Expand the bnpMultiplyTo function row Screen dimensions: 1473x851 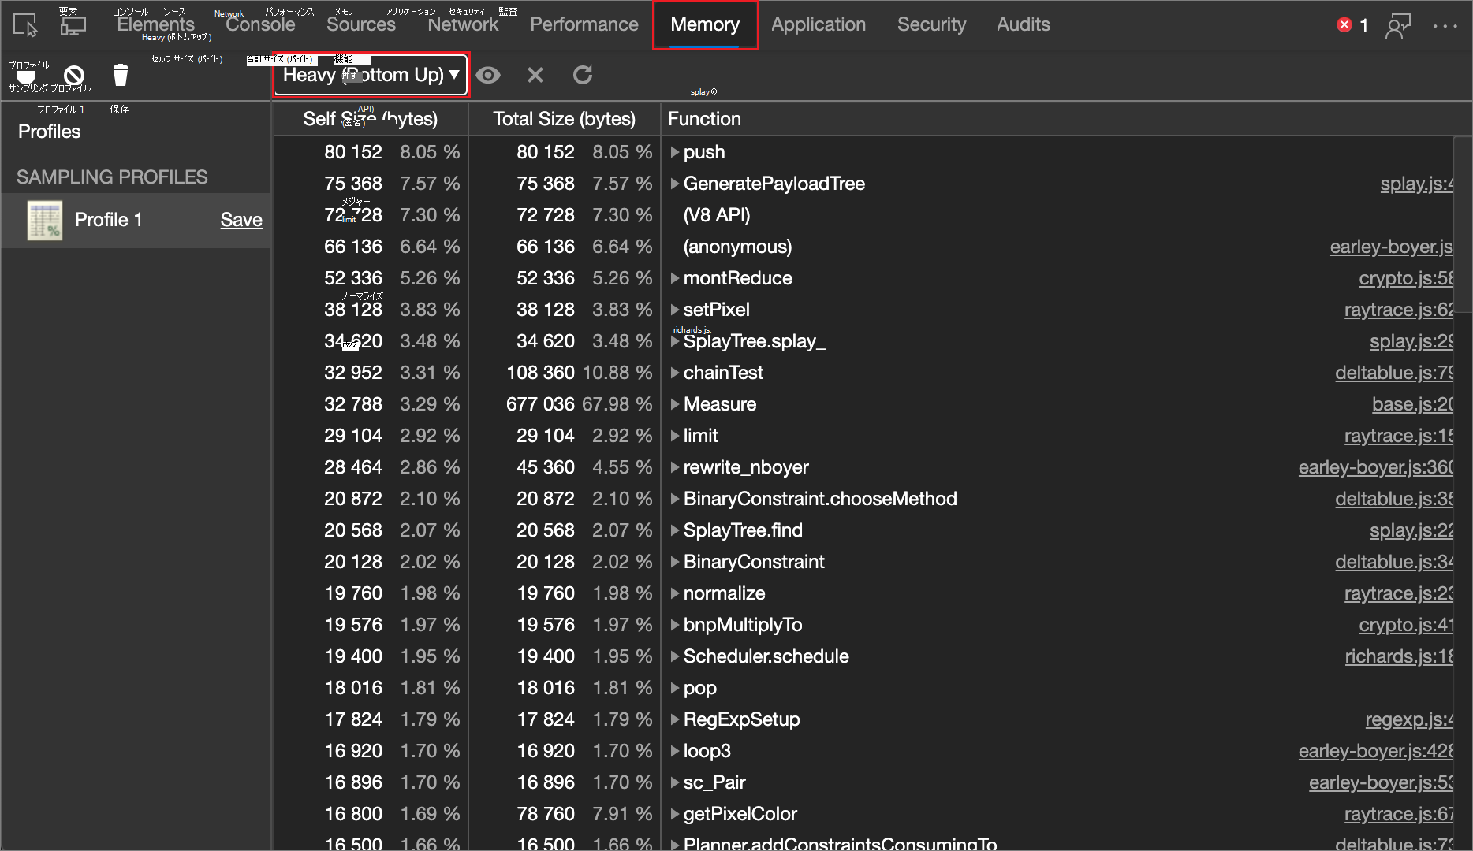pos(675,625)
